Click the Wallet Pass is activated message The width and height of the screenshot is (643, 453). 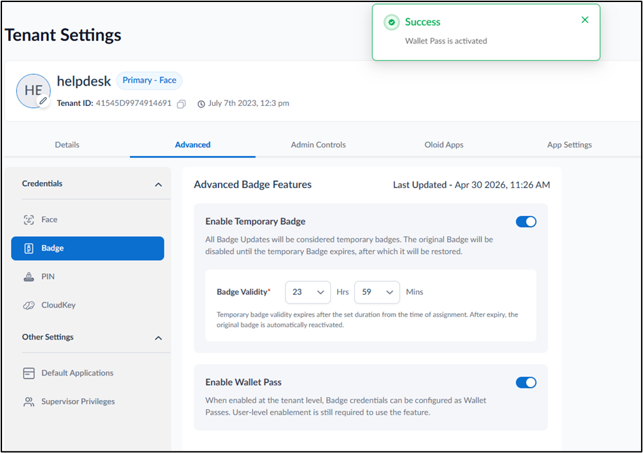coord(446,41)
